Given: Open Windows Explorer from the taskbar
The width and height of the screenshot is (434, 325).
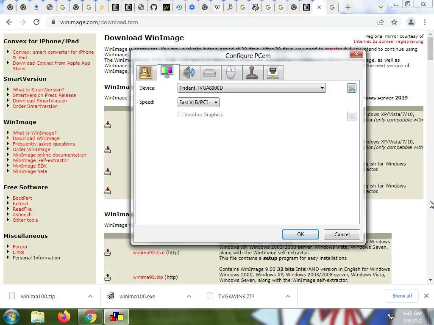Looking at the screenshot, I should (x=38, y=317).
